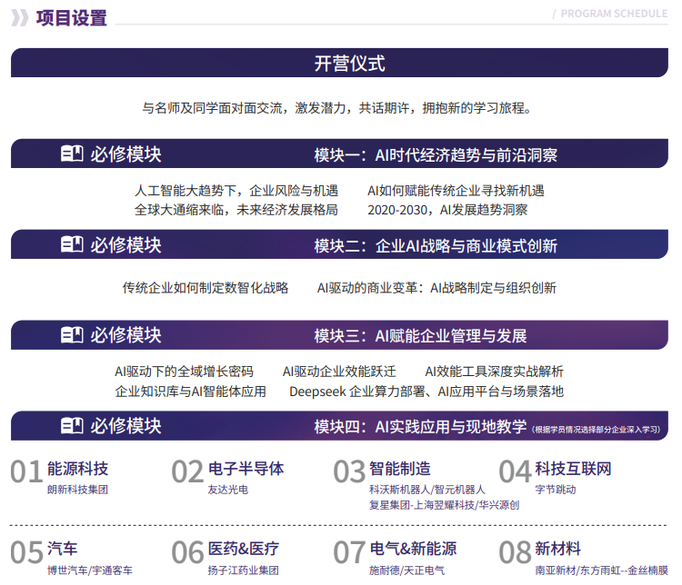Click the book icon in 模块三 banner

(72, 334)
